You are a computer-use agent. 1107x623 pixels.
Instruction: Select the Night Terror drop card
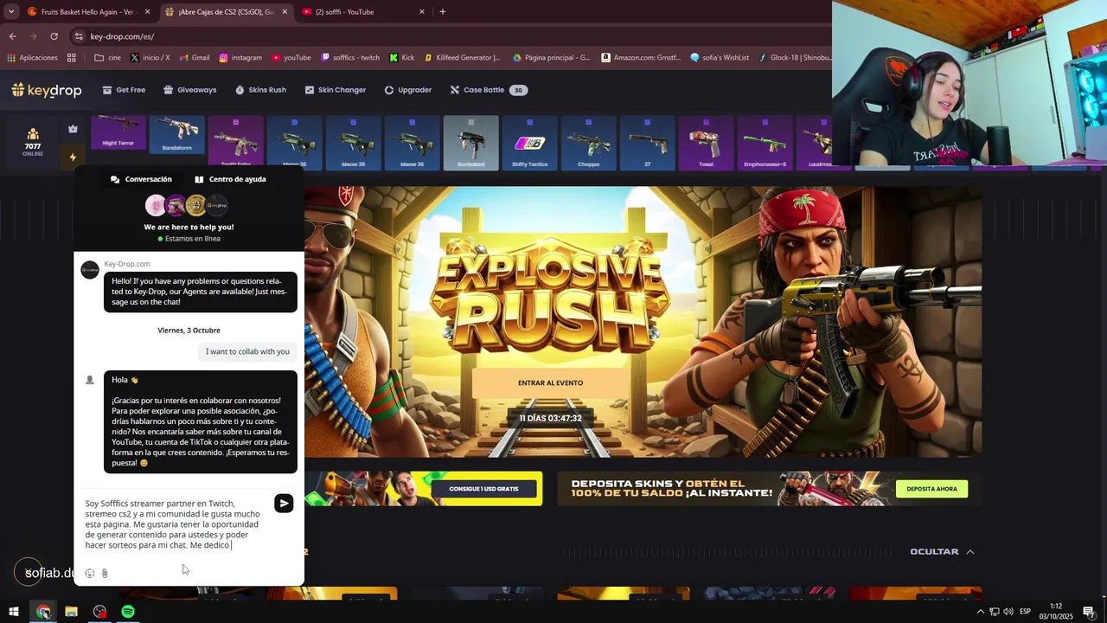(x=118, y=132)
